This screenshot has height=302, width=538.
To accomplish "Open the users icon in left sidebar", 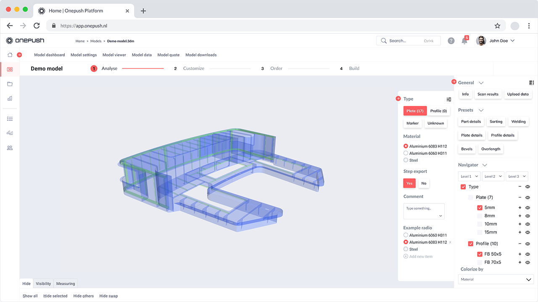I will 10,148.
